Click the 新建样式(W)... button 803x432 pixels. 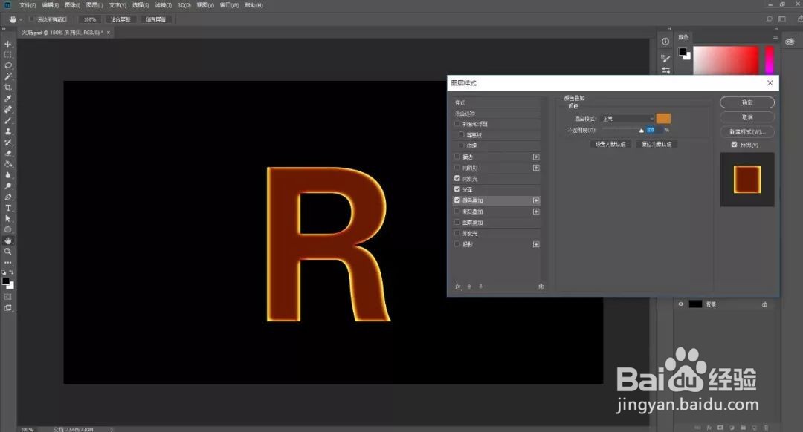(747, 132)
